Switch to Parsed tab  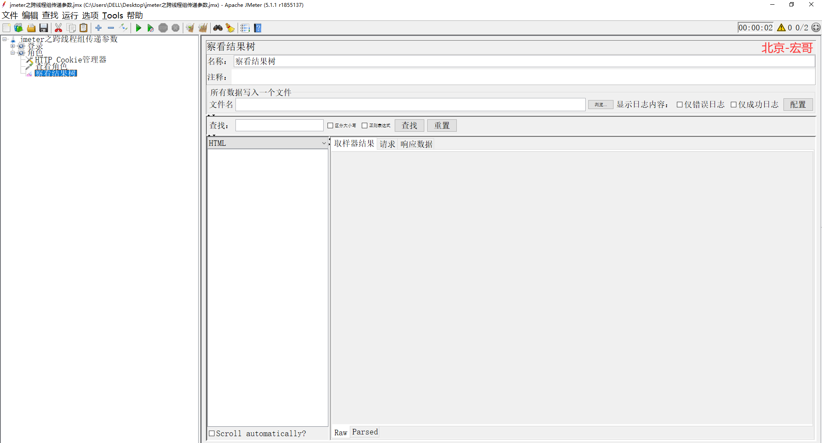pos(365,432)
